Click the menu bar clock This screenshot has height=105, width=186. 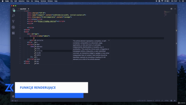[x=174, y=1]
